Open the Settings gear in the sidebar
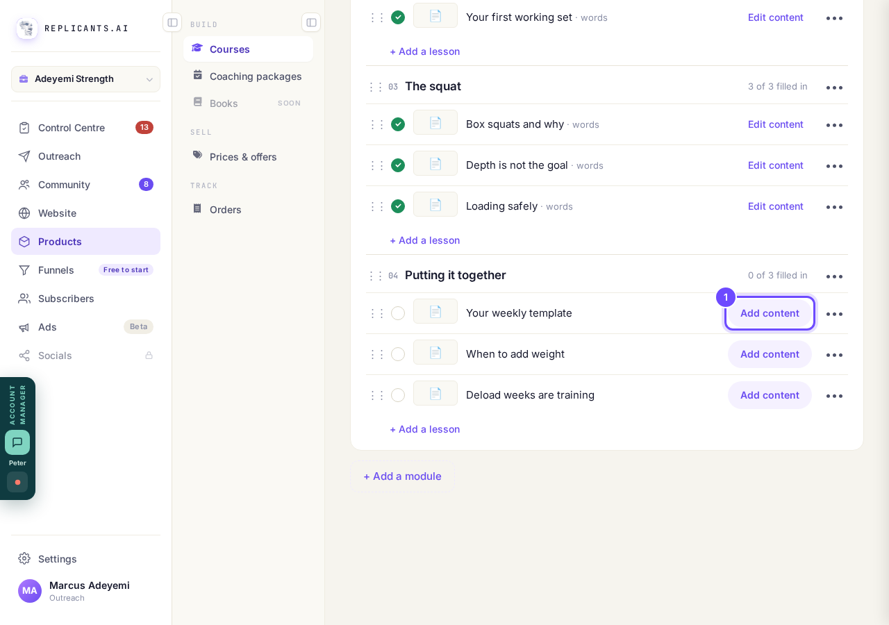The height and width of the screenshot is (625, 889). pyautogui.click(x=24, y=558)
